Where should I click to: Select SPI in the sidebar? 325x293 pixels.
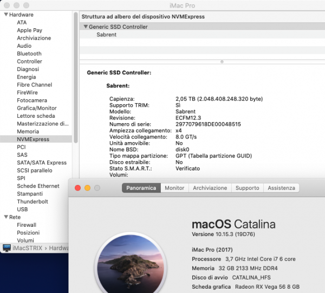pos(21,178)
